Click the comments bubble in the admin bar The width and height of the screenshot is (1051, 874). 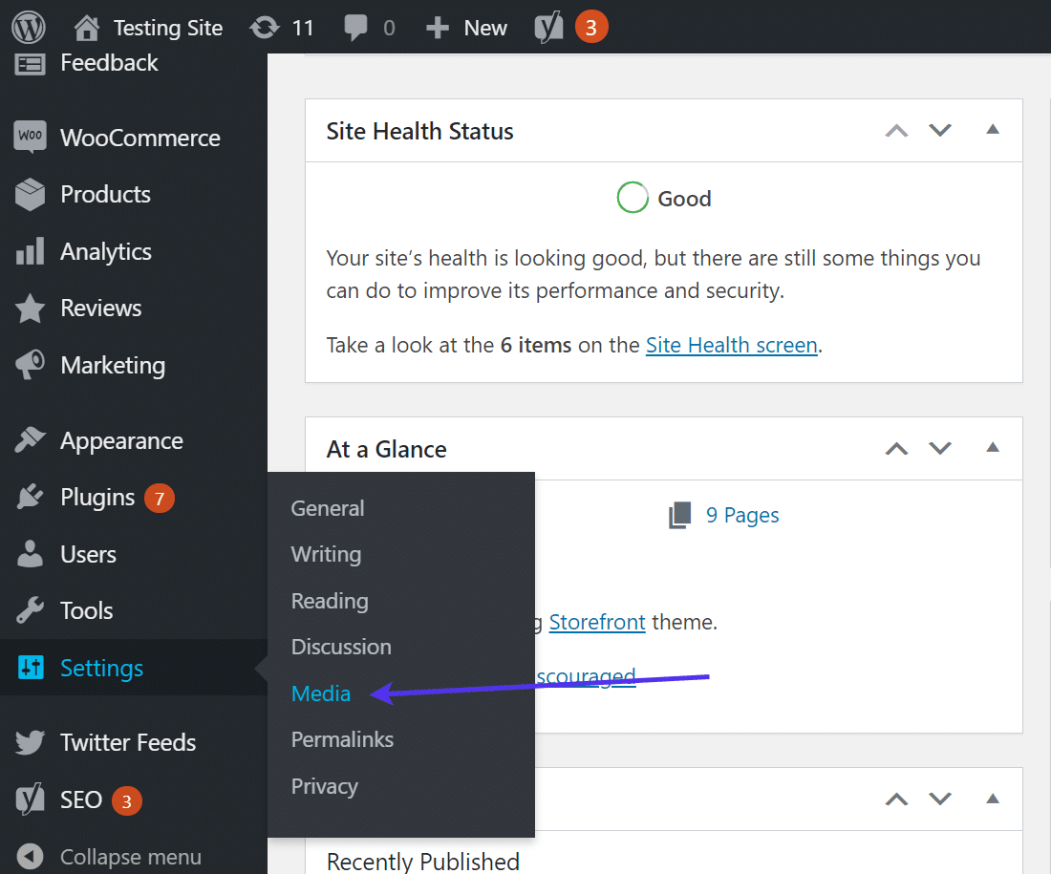(x=358, y=27)
